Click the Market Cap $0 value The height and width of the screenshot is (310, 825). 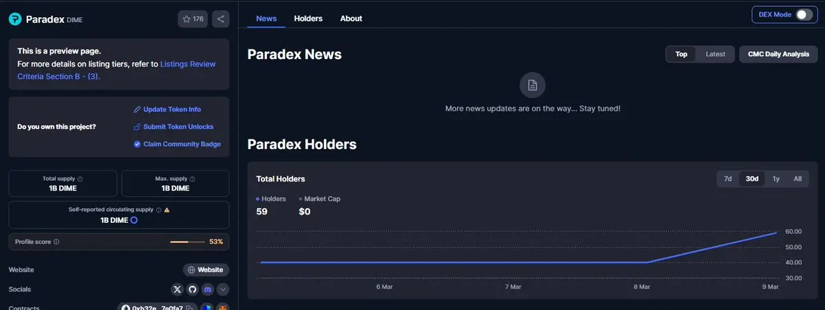[x=305, y=212]
